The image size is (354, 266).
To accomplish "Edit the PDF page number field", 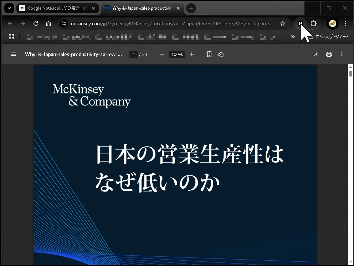I will coord(133,55).
